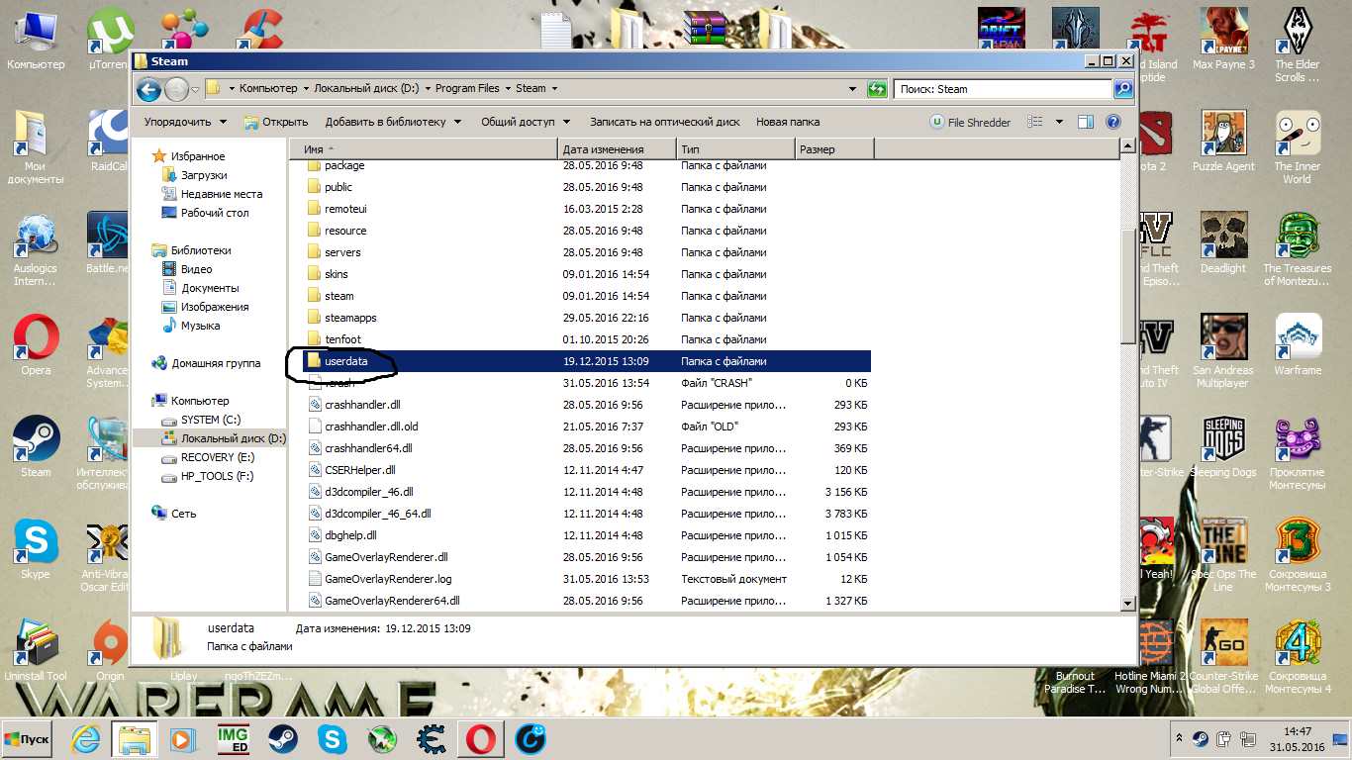Image resolution: width=1352 pixels, height=760 pixels.
Task: Sort by the Тип column header
Action: [736, 149]
